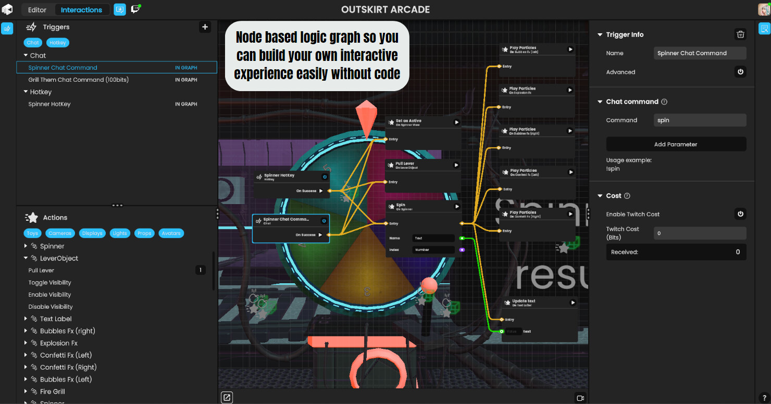Delete trigger using the trash icon
This screenshot has height=404, width=771.
(x=740, y=35)
